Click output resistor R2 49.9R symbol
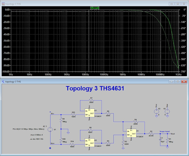The width and height of the screenshot is (189, 156). pos(151,134)
